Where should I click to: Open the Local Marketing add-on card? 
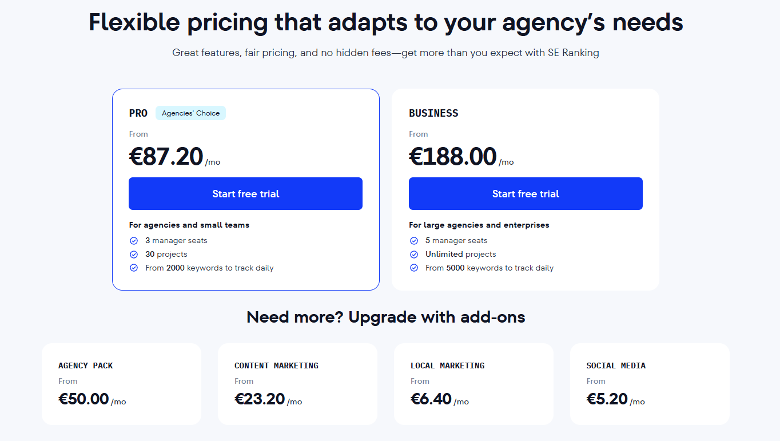(x=473, y=384)
